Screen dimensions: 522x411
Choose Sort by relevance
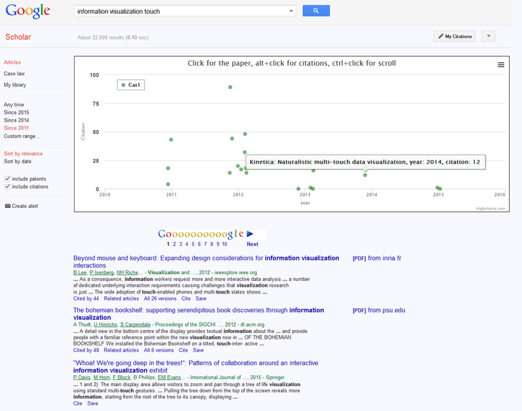click(x=23, y=153)
